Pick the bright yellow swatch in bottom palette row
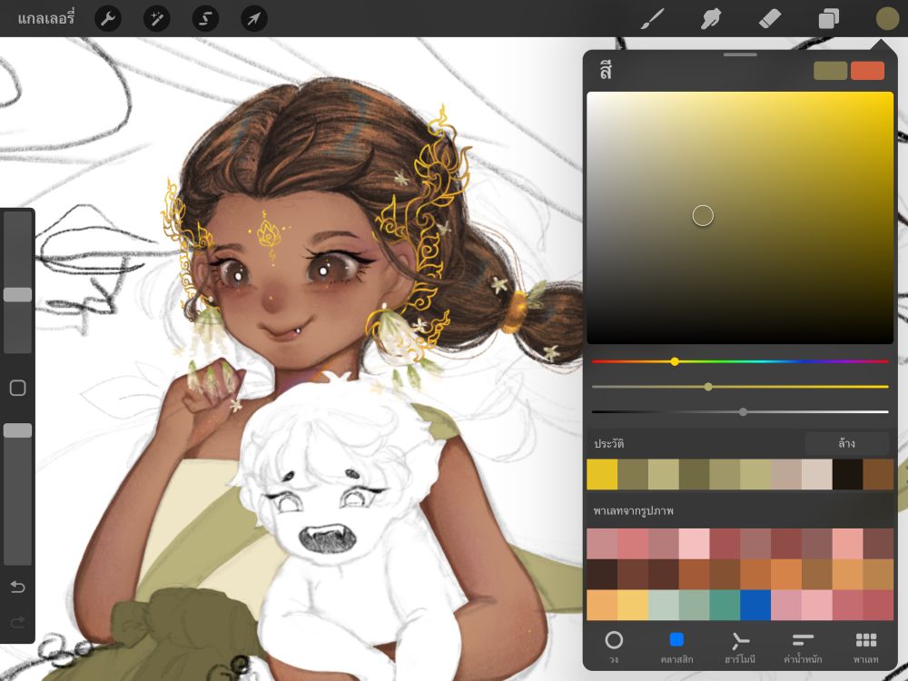 pos(633,605)
